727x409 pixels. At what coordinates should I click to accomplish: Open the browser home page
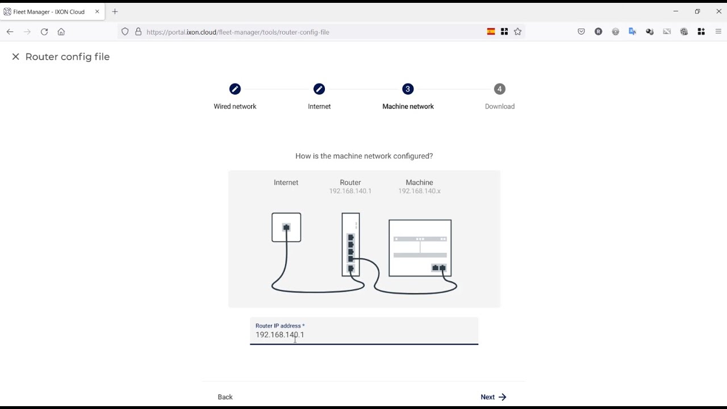pyautogui.click(x=61, y=32)
